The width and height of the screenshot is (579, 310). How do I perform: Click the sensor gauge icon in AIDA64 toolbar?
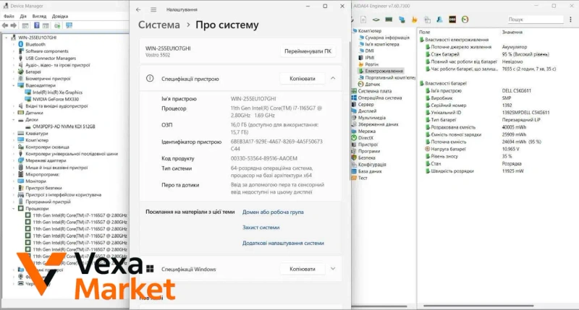tap(465, 20)
